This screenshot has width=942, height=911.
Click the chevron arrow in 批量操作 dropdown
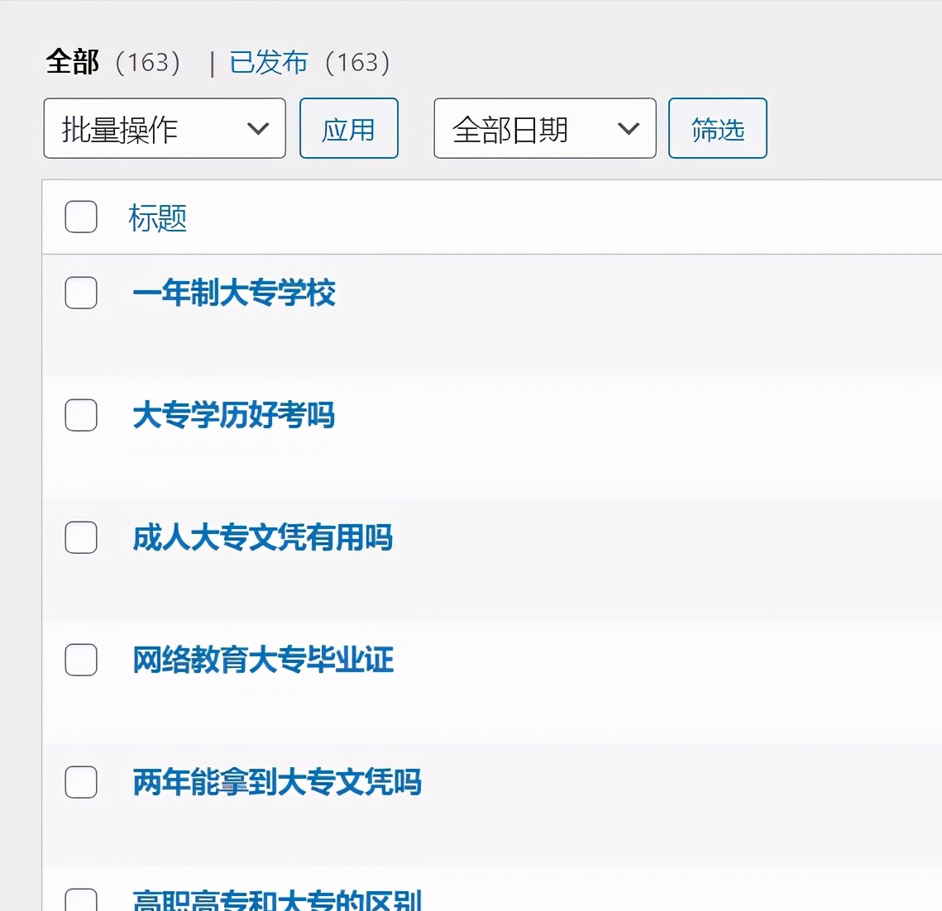[258, 128]
